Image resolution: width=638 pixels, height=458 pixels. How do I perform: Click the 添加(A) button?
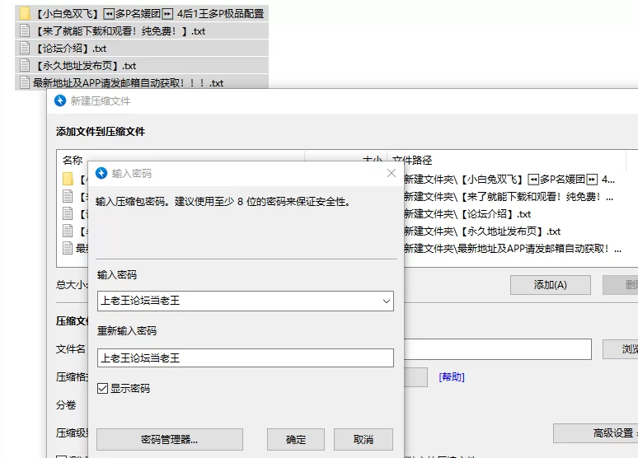click(551, 285)
